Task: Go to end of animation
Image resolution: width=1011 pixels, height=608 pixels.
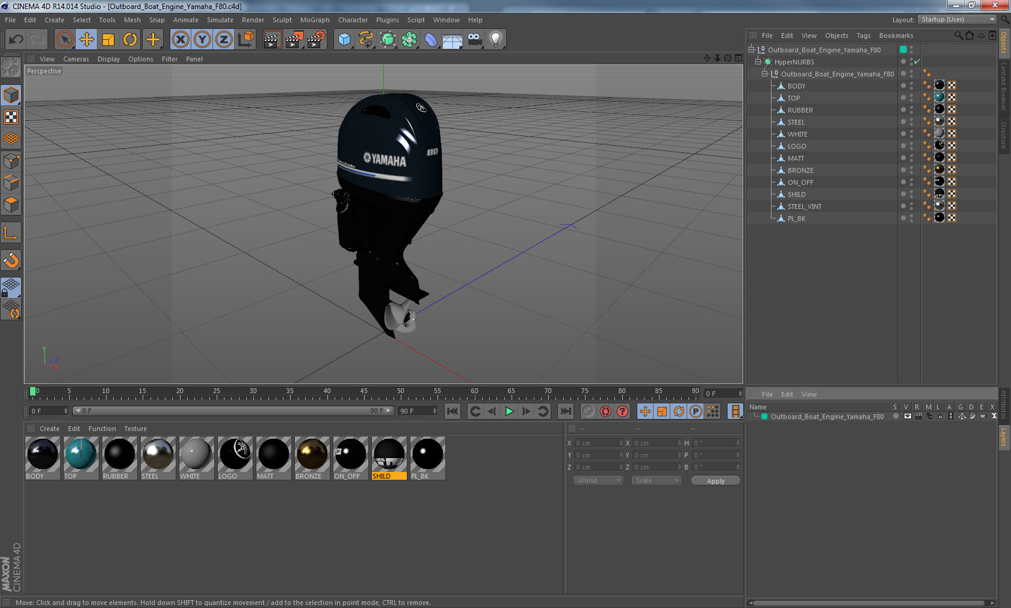Action: coord(566,411)
